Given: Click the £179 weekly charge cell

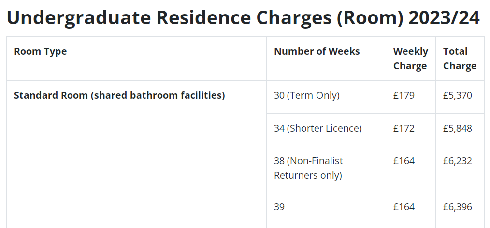Looking at the screenshot, I should (x=404, y=95).
